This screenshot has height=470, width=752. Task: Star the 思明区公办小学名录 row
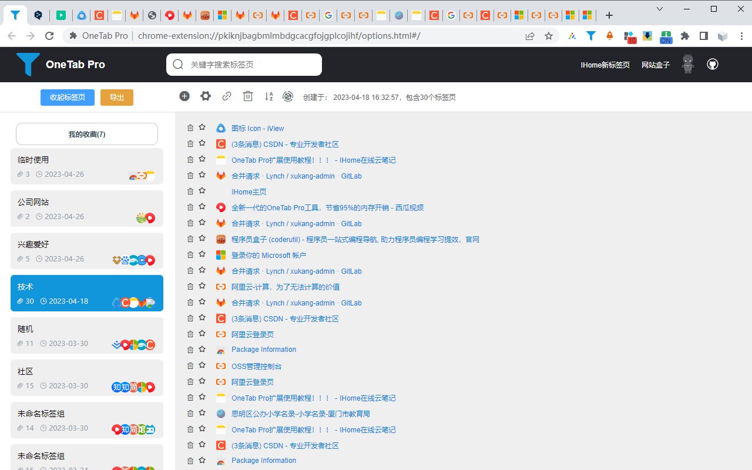coord(202,412)
